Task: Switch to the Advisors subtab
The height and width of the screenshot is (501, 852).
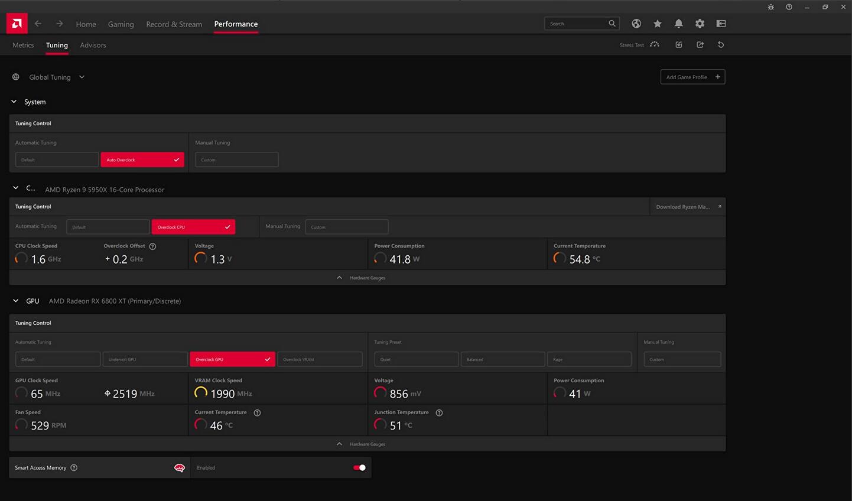Action: click(93, 45)
